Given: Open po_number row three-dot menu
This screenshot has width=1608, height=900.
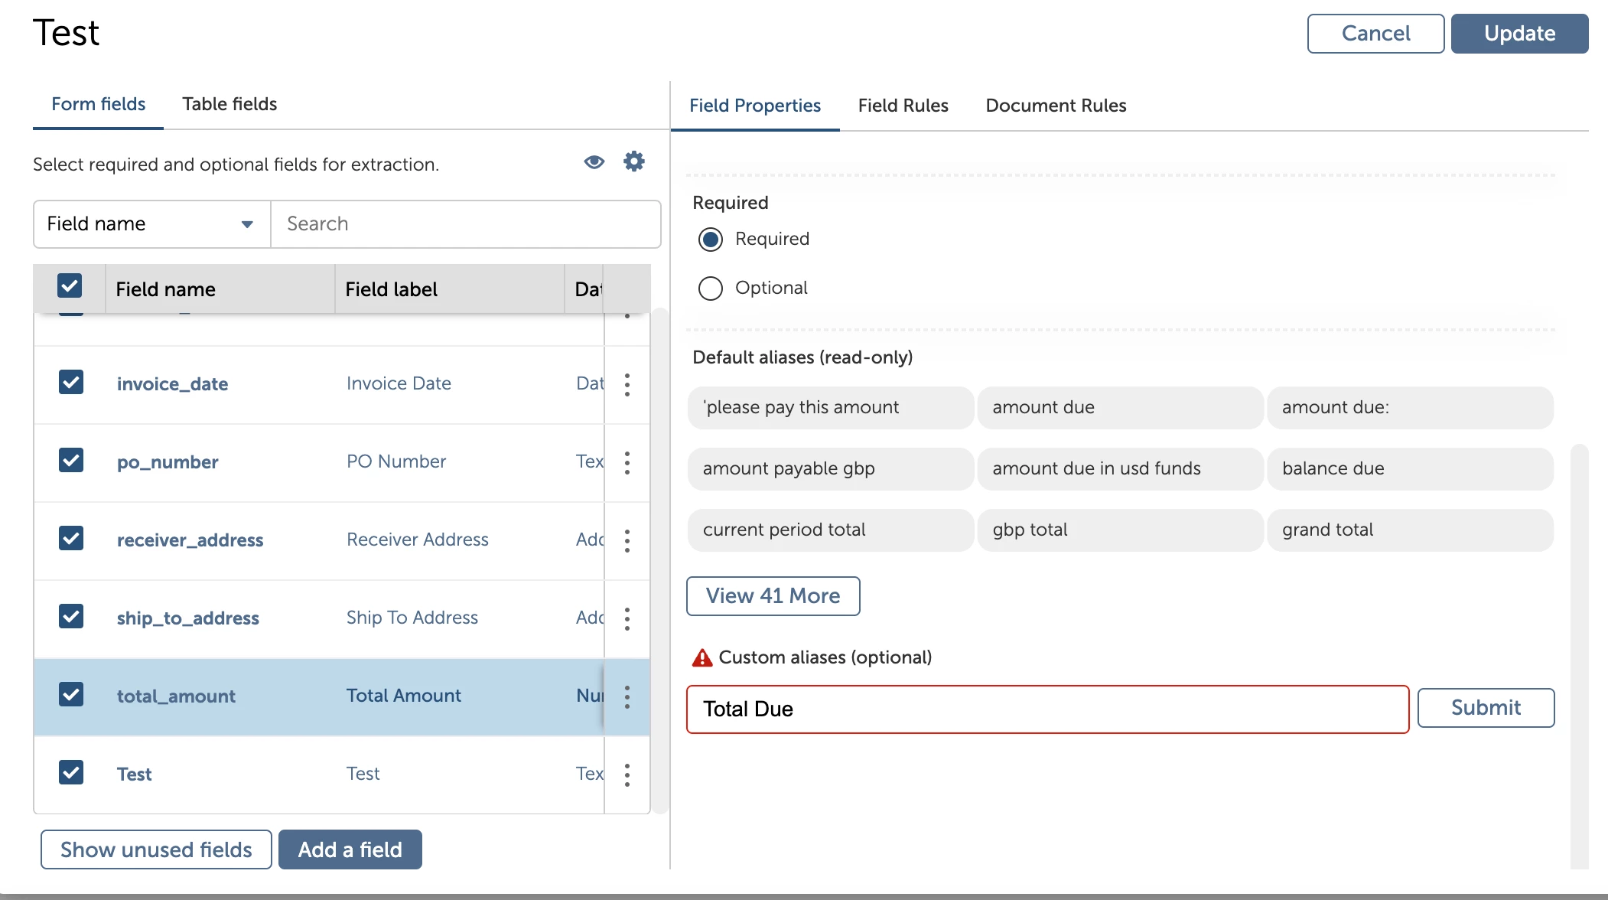Looking at the screenshot, I should click(x=627, y=462).
